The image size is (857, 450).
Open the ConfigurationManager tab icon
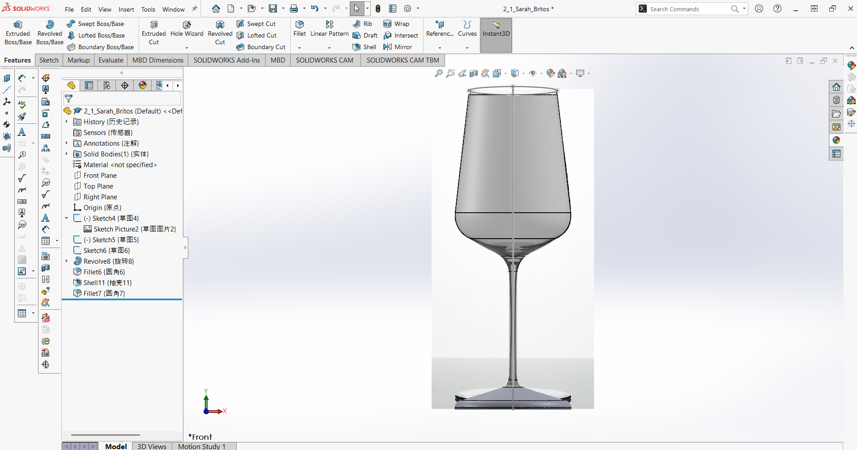click(x=107, y=85)
